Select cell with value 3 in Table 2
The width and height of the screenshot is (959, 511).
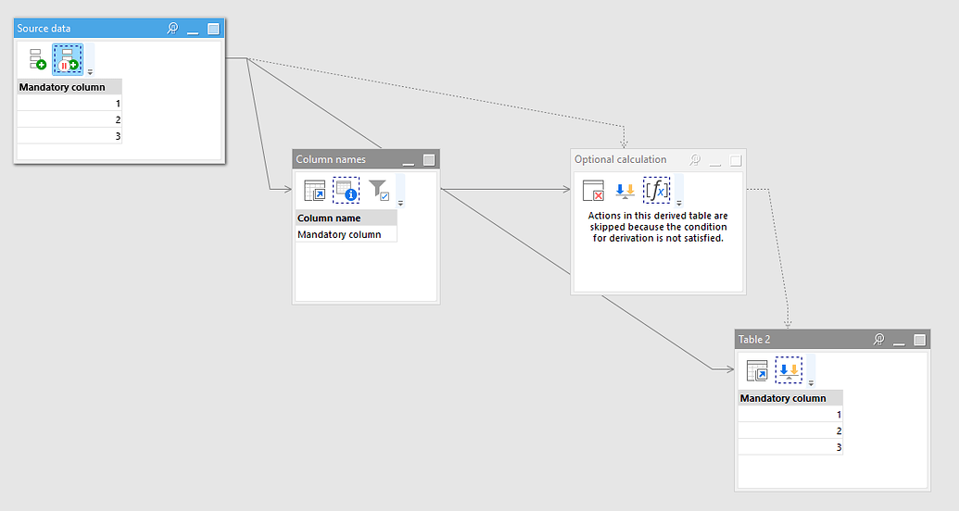pyautogui.click(x=790, y=447)
